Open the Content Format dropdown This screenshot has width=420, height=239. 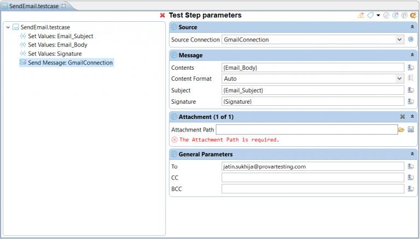tap(399, 79)
